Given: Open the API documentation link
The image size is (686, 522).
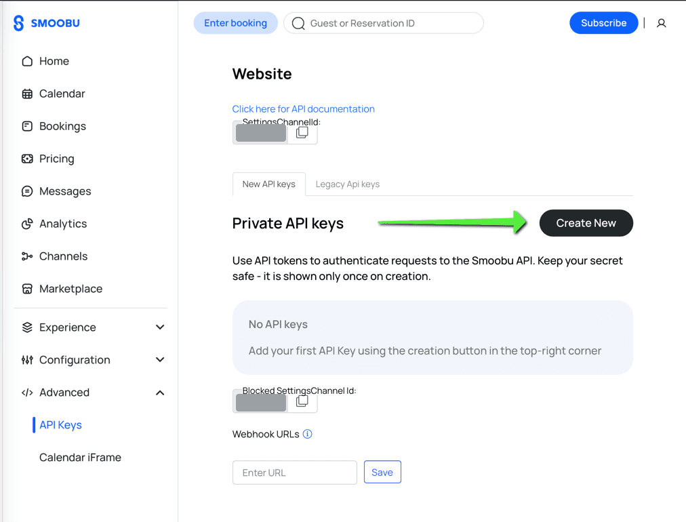Looking at the screenshot, I should tap(303, 109).
